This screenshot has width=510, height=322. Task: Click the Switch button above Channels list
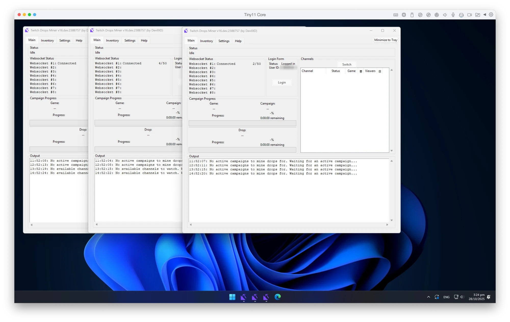coord(347,65)
